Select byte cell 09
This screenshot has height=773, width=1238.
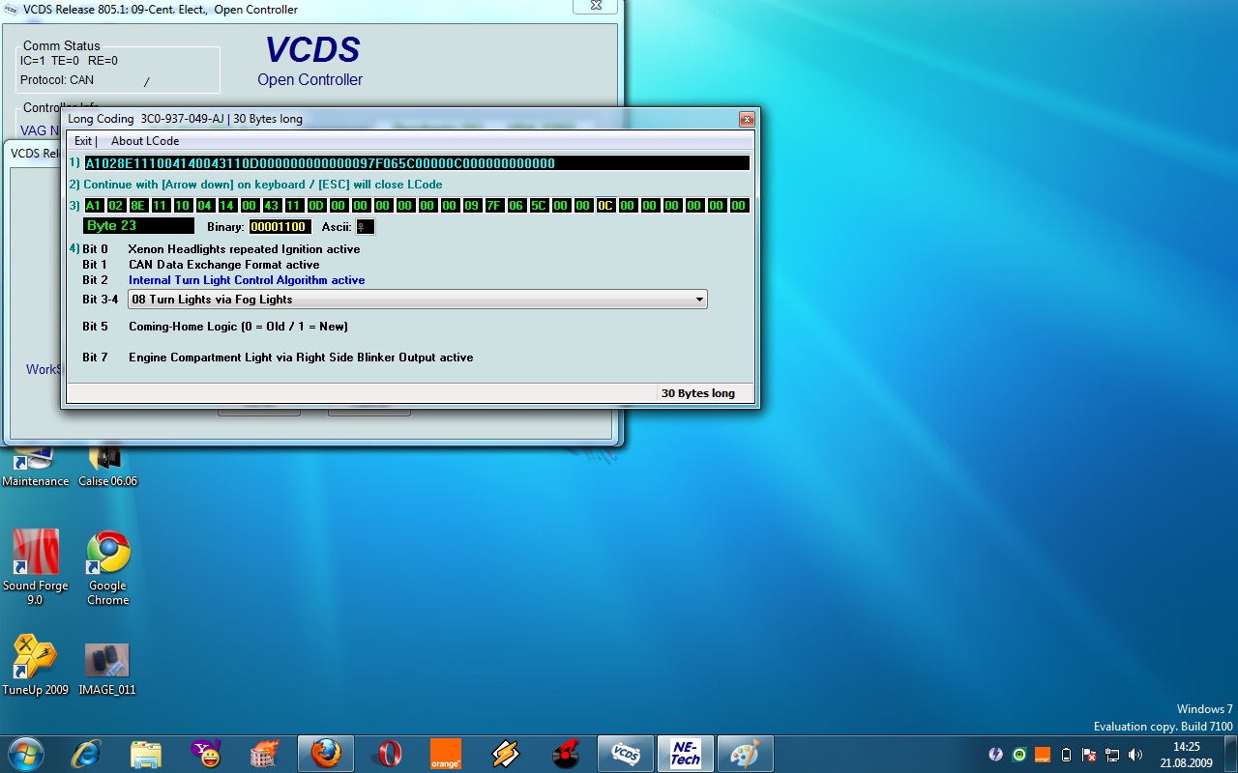click(472, 206)
